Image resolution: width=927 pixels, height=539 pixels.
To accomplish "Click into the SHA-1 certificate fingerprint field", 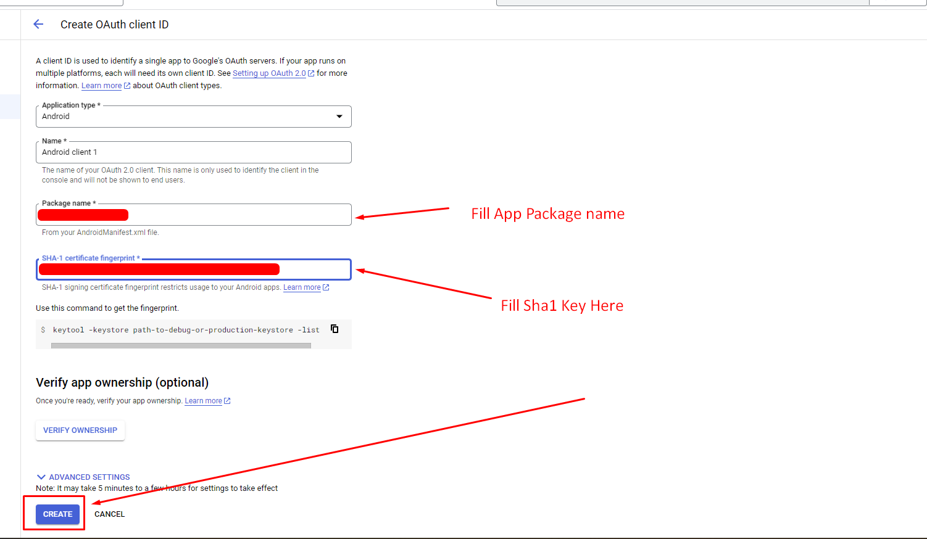I will (314, 269).
